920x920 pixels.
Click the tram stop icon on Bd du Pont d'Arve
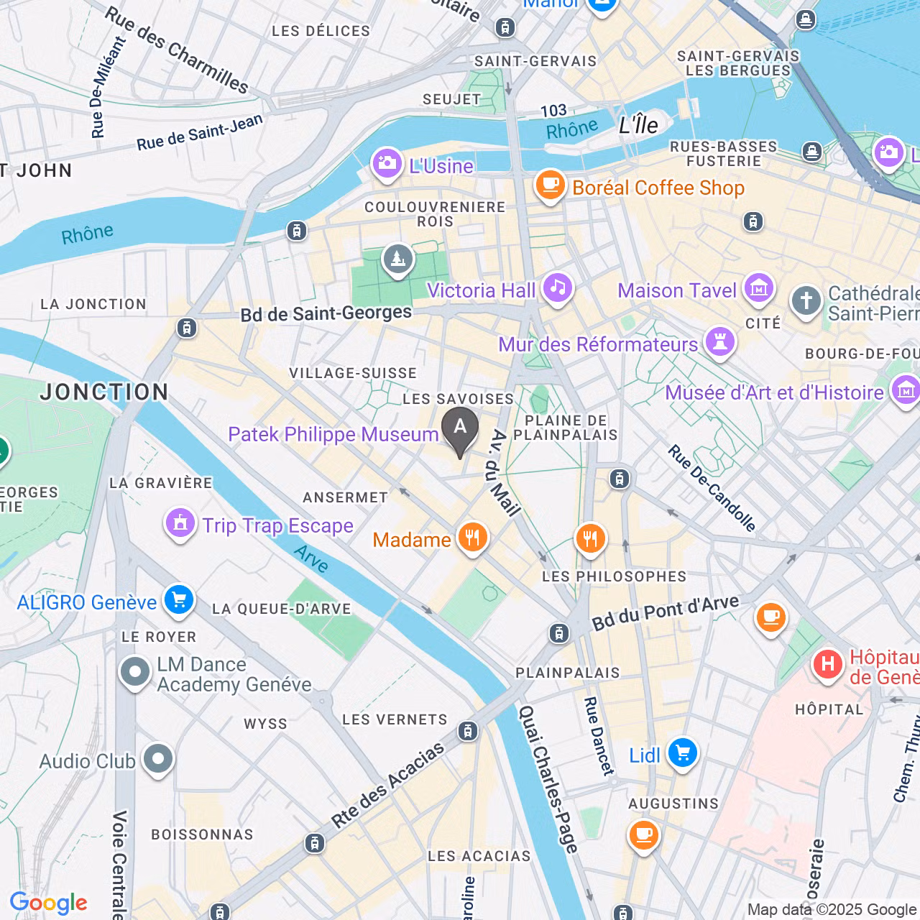pyautogui.click(x=559, y=633)
